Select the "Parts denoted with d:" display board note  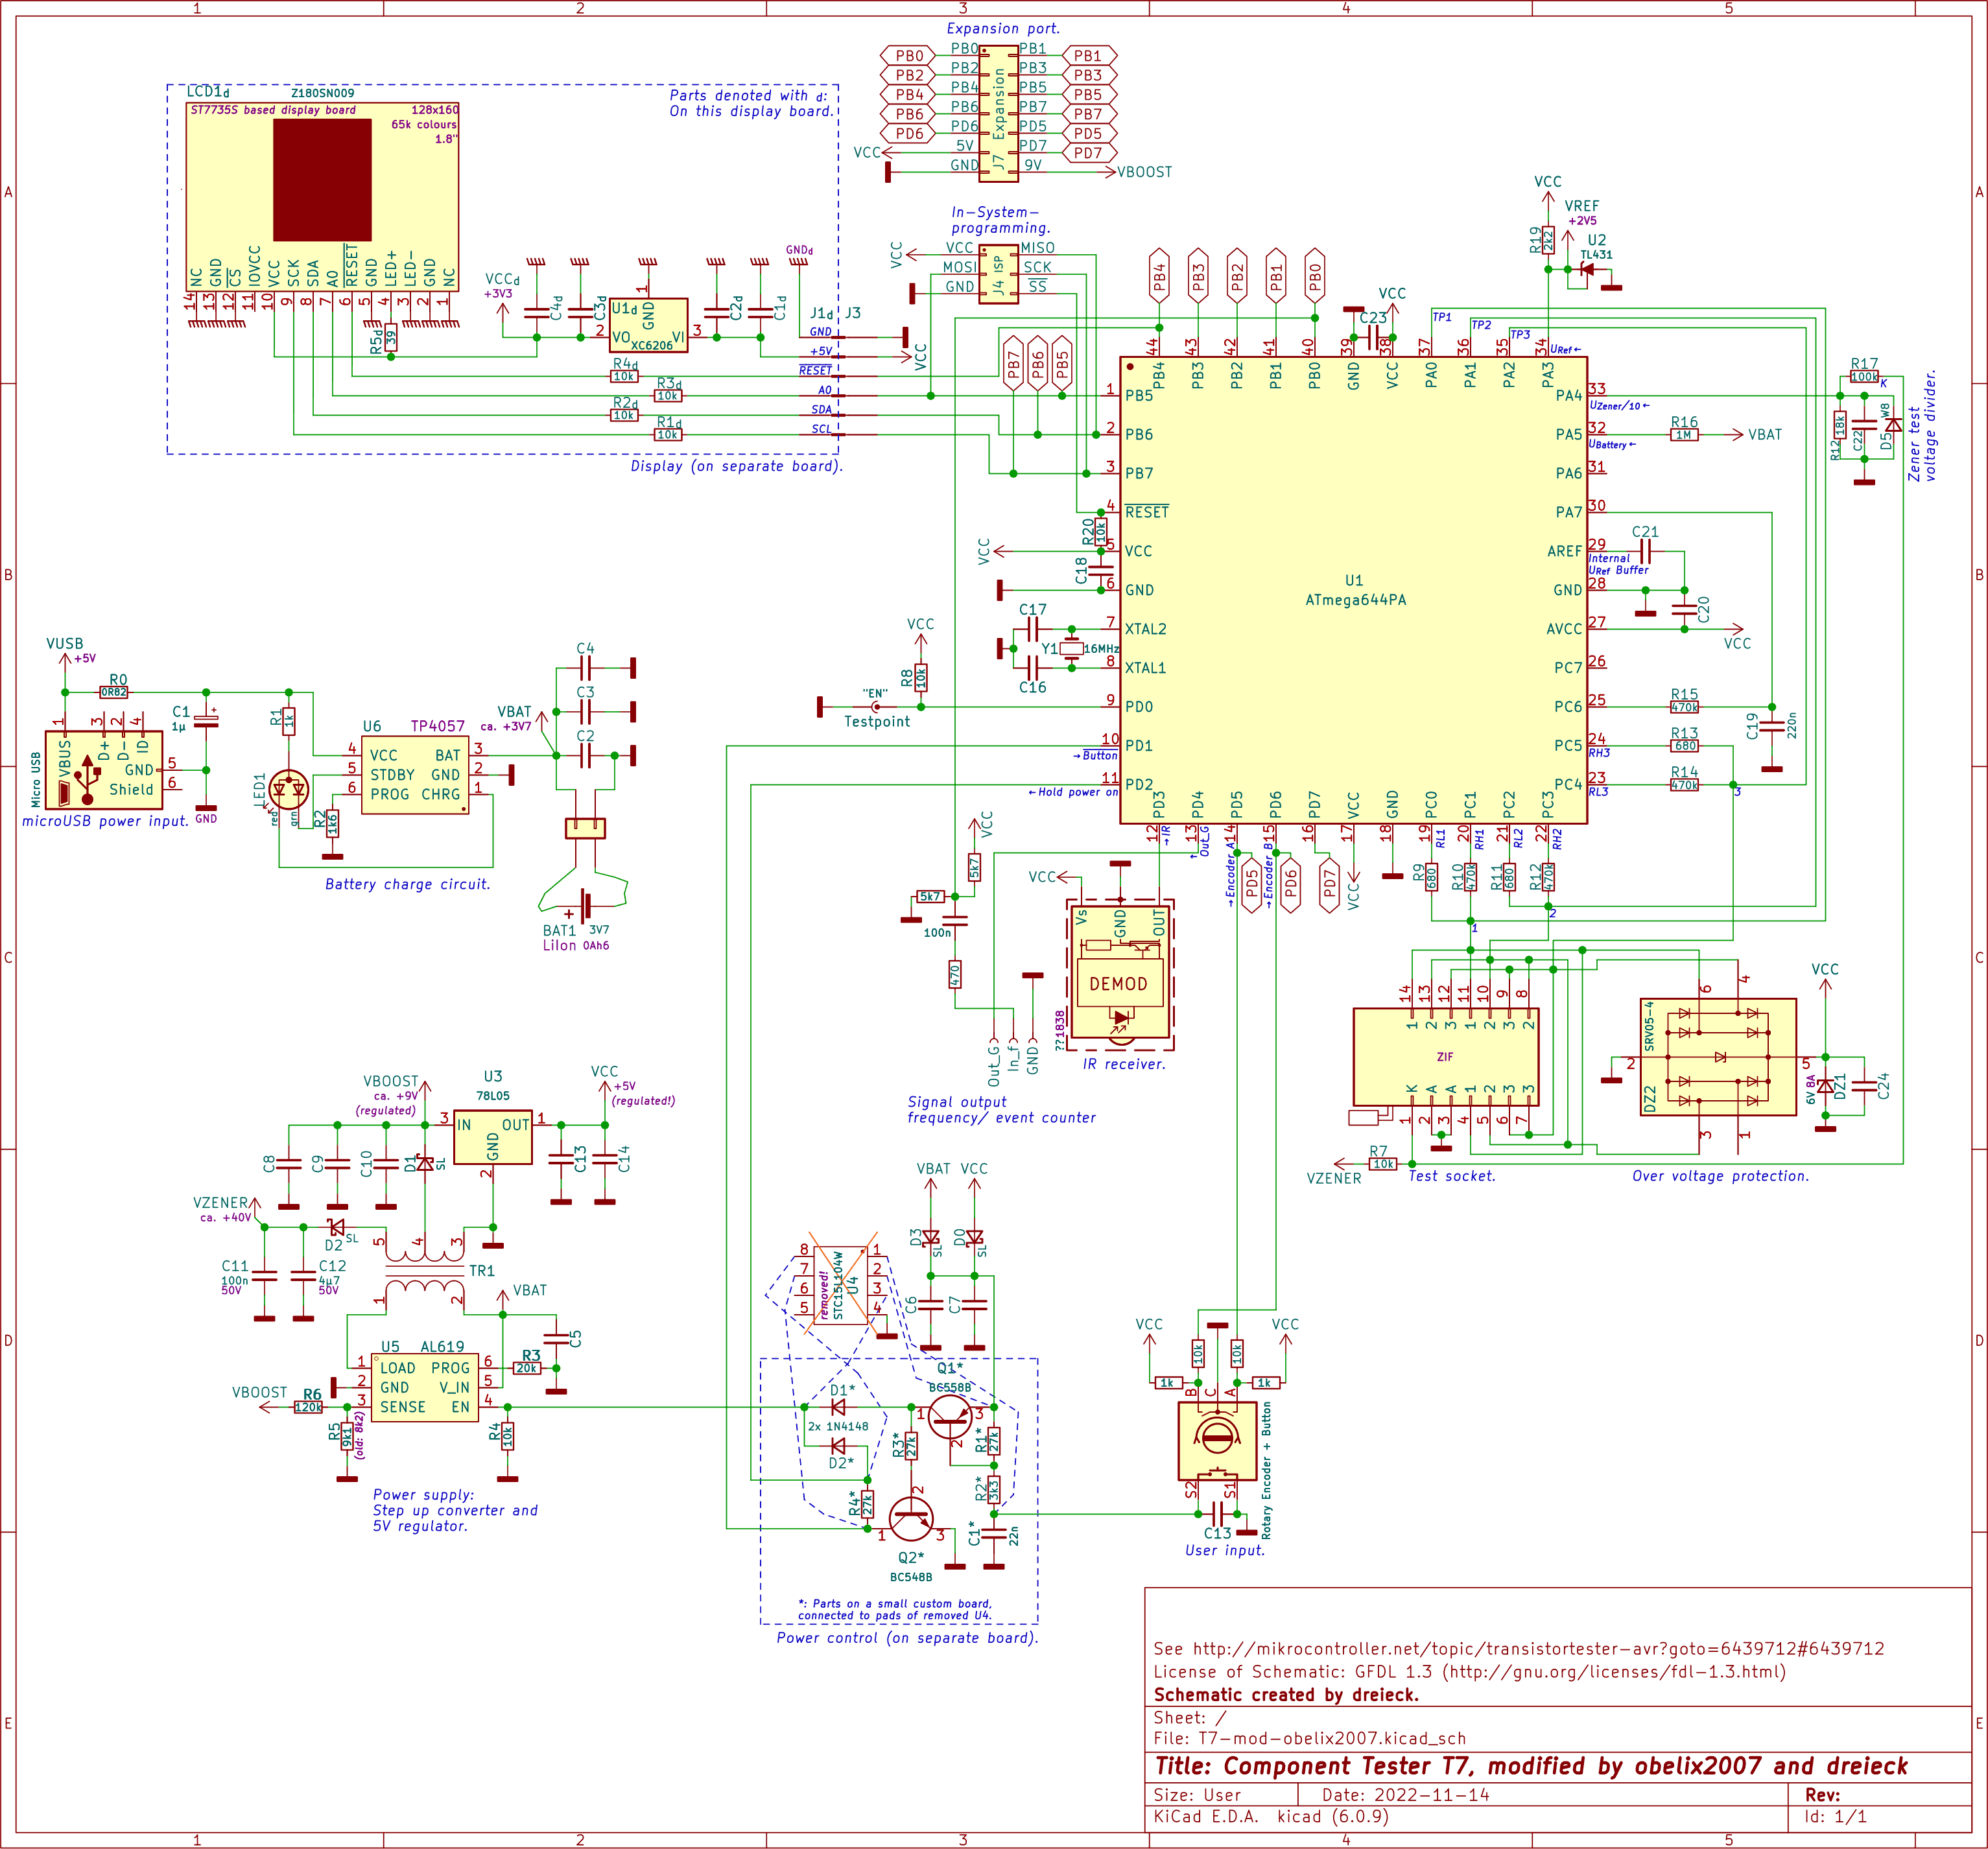751,103
